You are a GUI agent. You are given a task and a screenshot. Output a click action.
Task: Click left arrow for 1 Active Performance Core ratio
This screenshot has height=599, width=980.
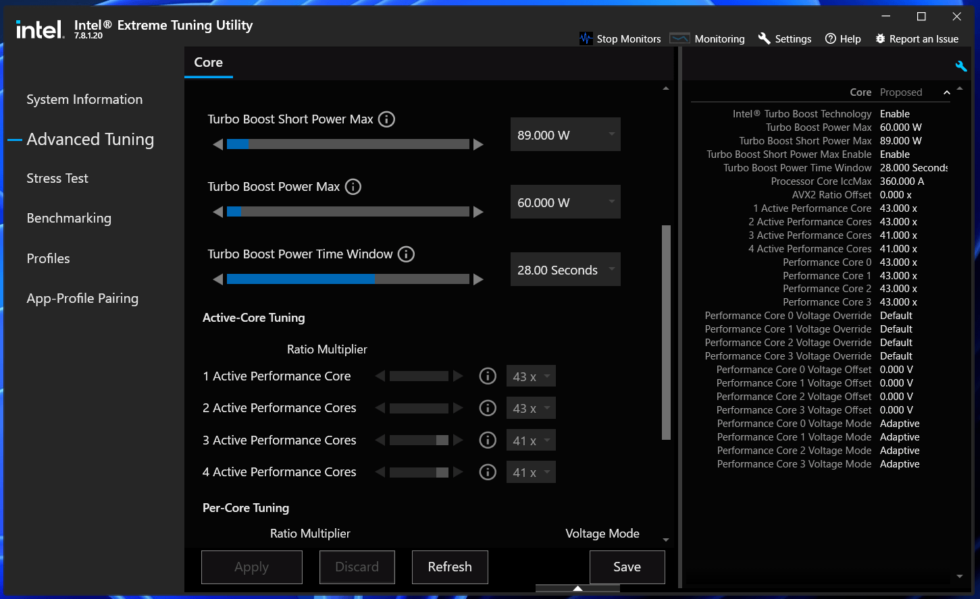coord(380,376)
